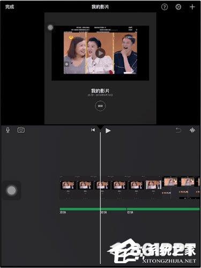
Task: Tap the round edit button below the project title
Action: [100, 106]
